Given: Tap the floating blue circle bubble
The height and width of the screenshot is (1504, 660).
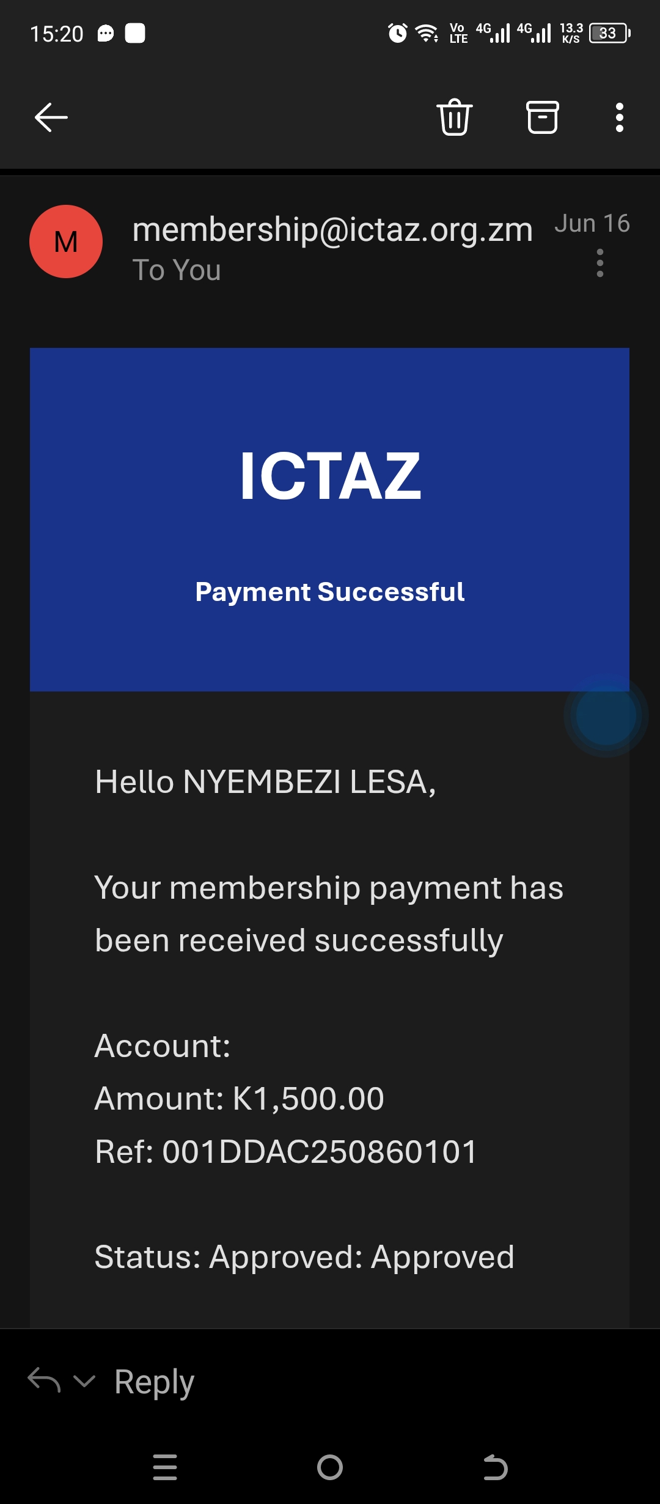Looking at the screenshot, I should pos(606,715).
